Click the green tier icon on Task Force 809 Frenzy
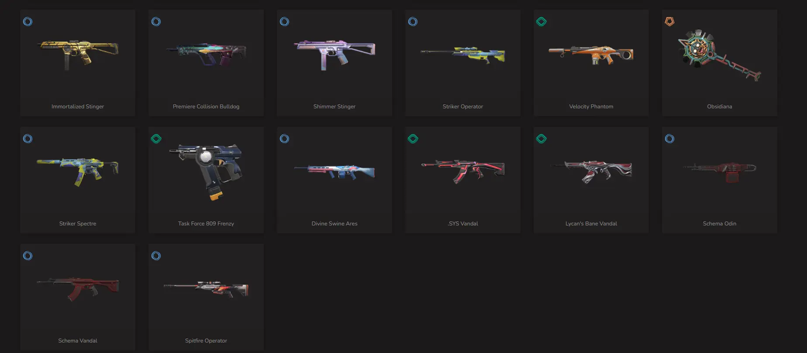The height and width of the screenshot is (353, 807). click(x=156, y=138)
